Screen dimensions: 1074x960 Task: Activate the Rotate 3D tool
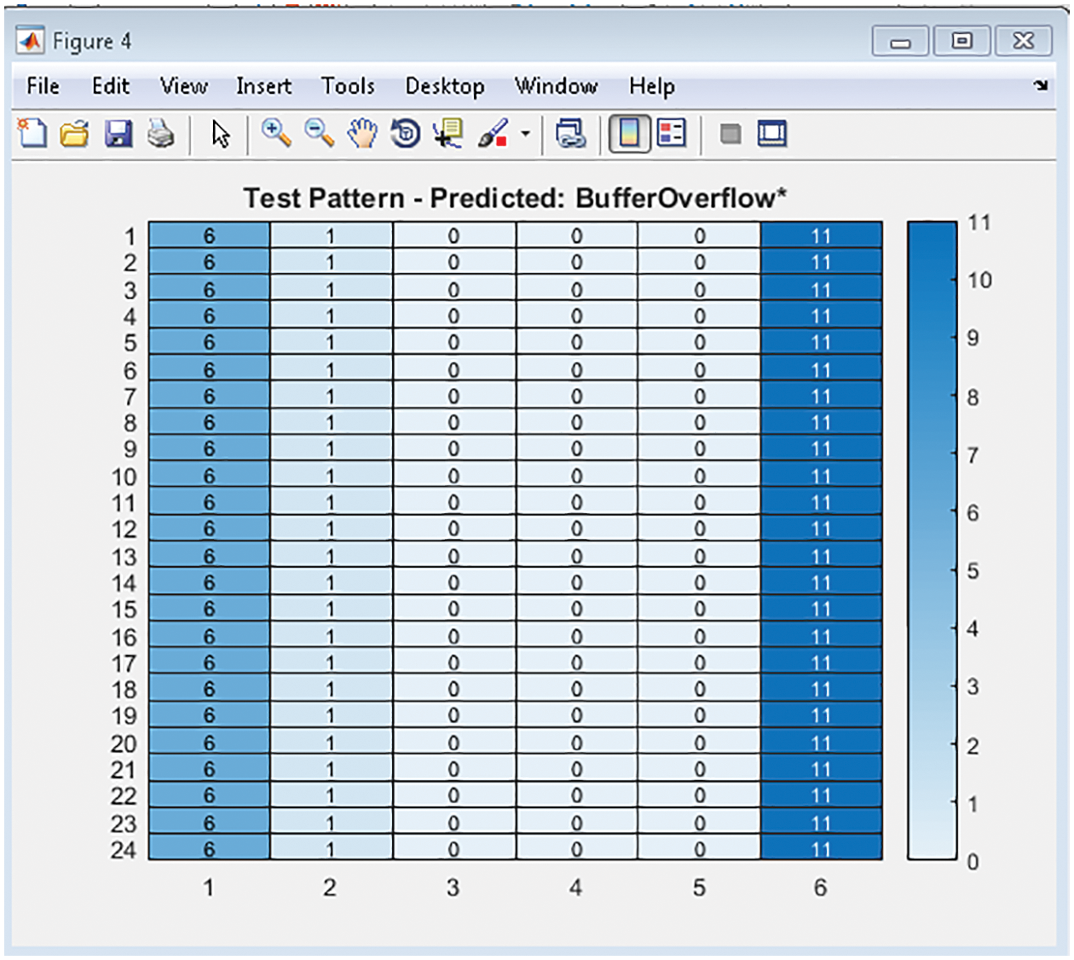pyautogui.click(x=406, y=134)
